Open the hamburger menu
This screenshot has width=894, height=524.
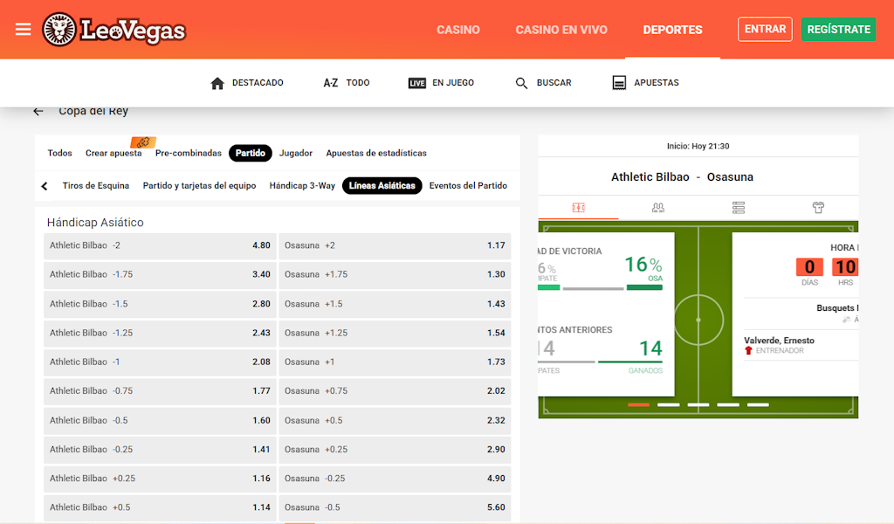24,29
